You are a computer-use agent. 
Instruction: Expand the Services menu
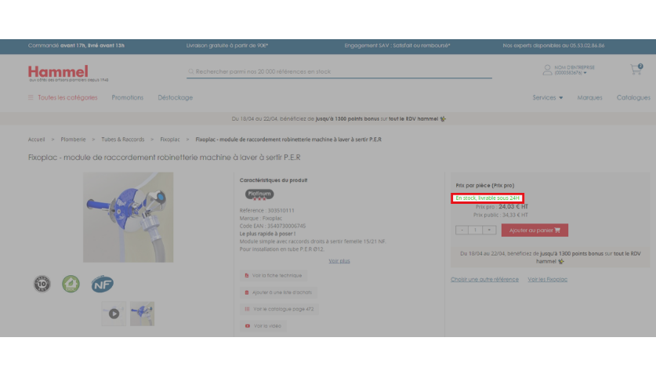click(547, 97)
